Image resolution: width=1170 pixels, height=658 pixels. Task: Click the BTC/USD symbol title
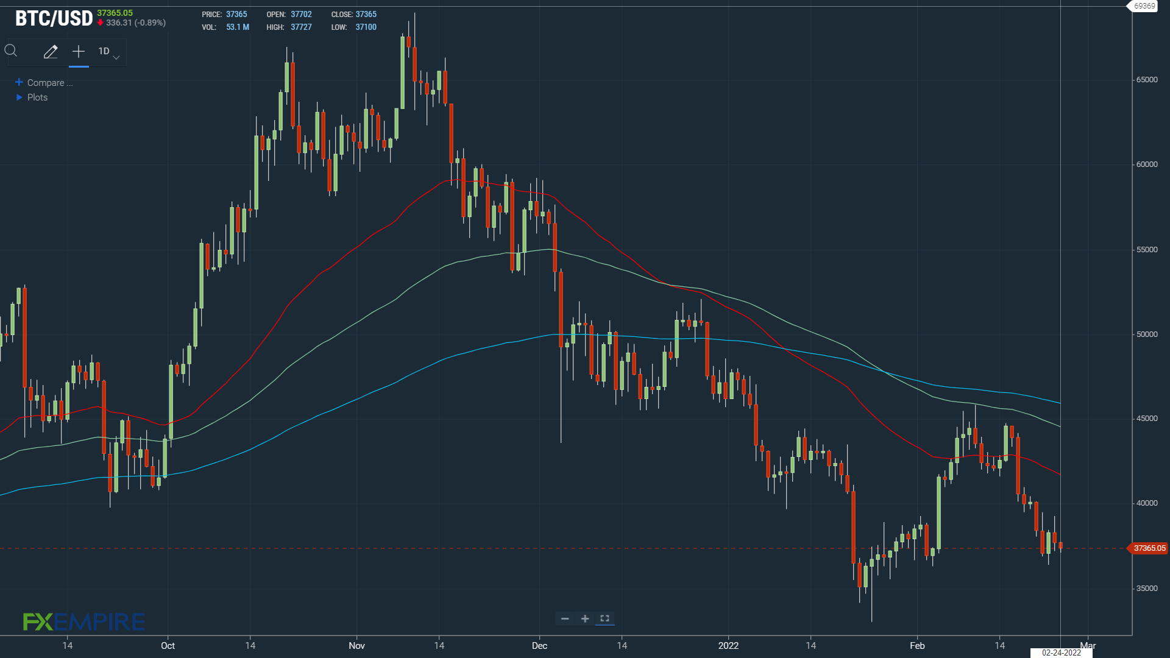(54, 18)
